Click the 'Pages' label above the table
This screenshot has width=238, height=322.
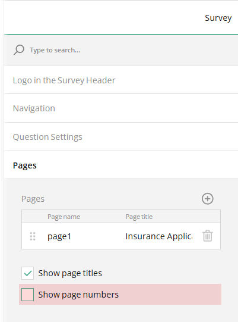point(33,199)
